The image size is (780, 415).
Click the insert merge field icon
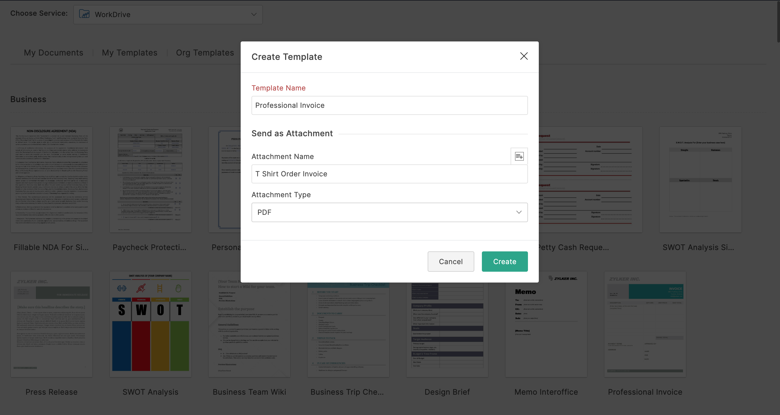pos(519,156)
